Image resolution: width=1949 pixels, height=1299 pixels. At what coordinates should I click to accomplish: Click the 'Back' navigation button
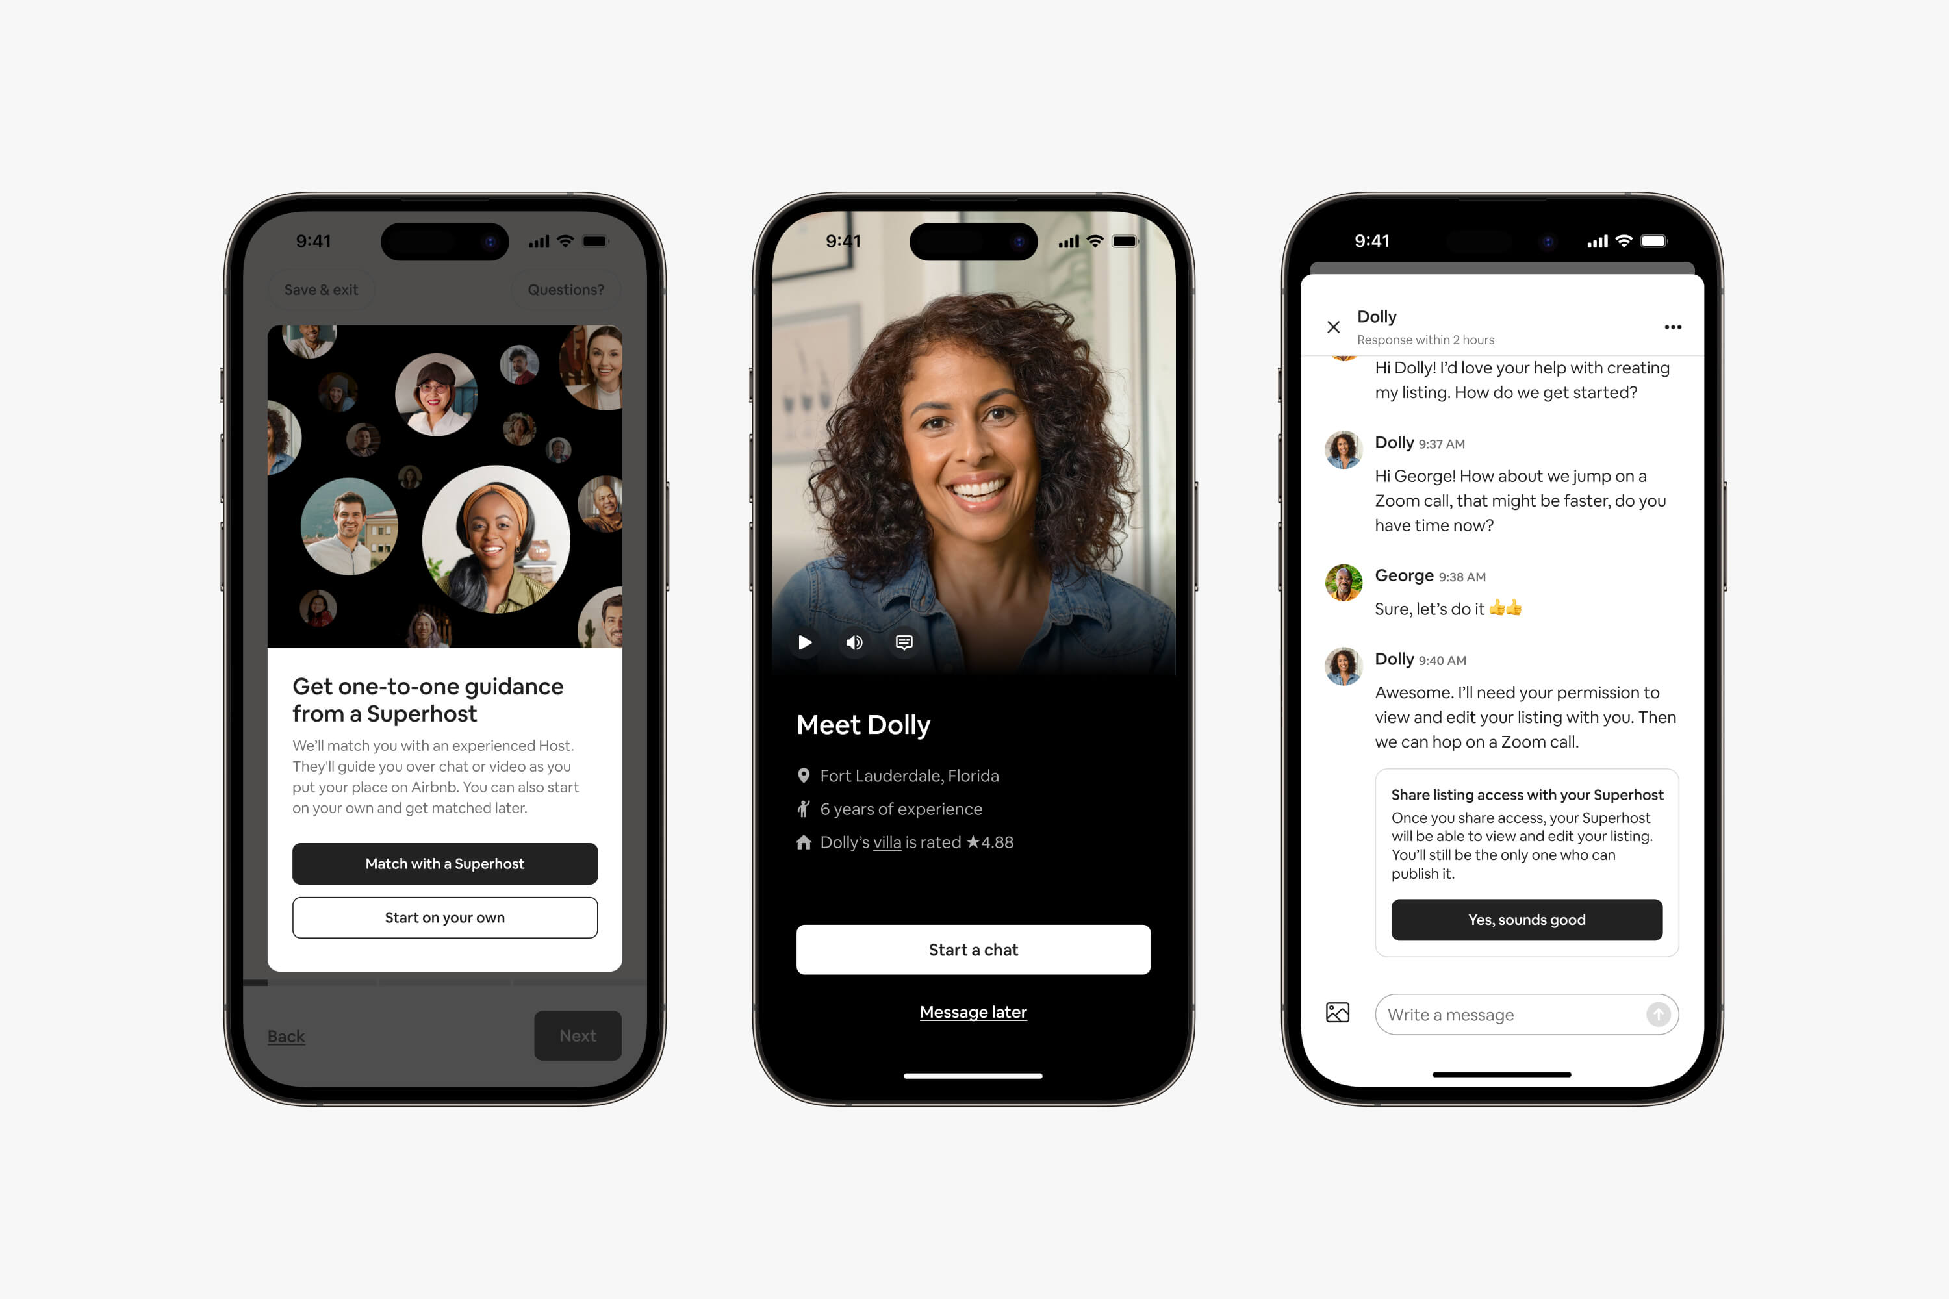pyautogui.click(x=286, y=1035)
